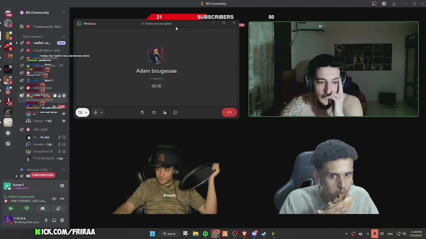
Task: Open the Community-Rules channel
Action: click(43, 27)
